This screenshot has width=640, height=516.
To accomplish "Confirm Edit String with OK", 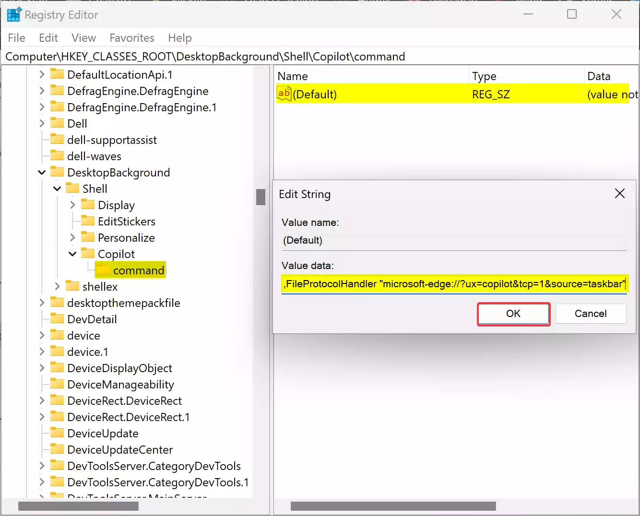I will point(513,314).
